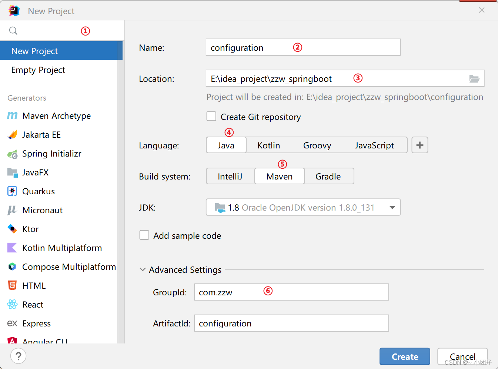Click the Express ex icon
The height and width of the screenshot is (369, 498).
coord(12,323)
